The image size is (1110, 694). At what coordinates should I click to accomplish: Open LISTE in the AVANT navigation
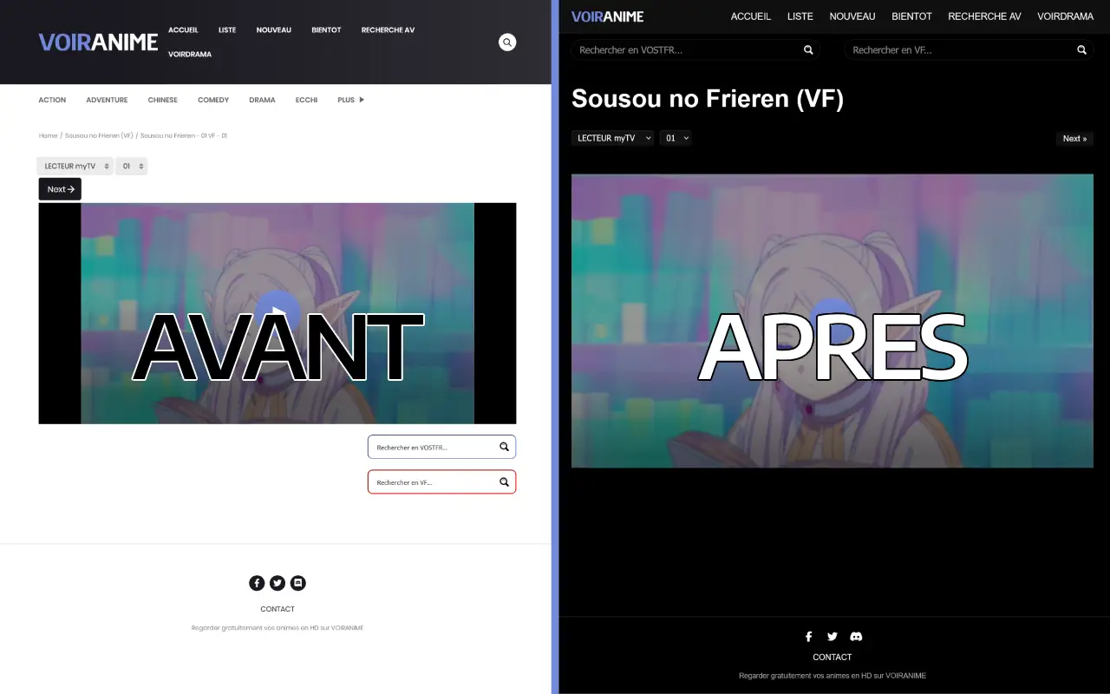(x=227, y=29)
